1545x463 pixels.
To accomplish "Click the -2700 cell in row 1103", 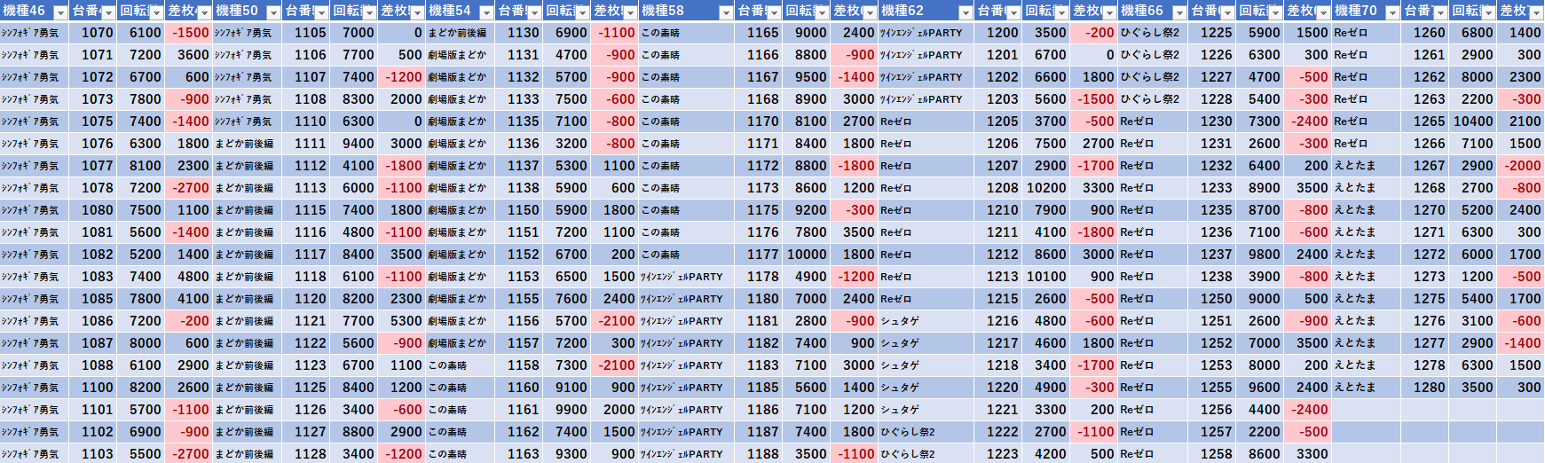I will (189, 454).
